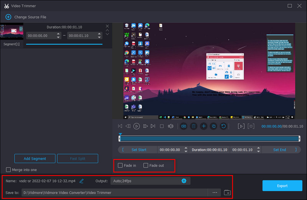This screenshot has width=307, height=200.
Task: Move Segment 1 down with chevron arrow
Action: click(107, 34)
